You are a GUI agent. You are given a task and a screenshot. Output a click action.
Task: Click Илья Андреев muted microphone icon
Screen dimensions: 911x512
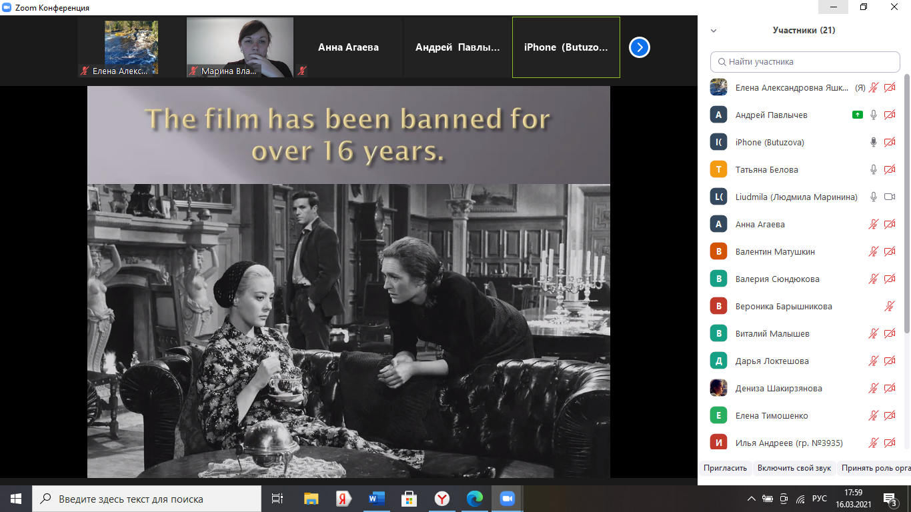(x=874, y=443)
